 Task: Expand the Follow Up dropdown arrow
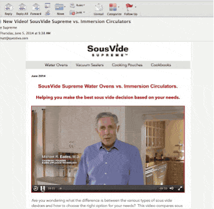[135, 7]
